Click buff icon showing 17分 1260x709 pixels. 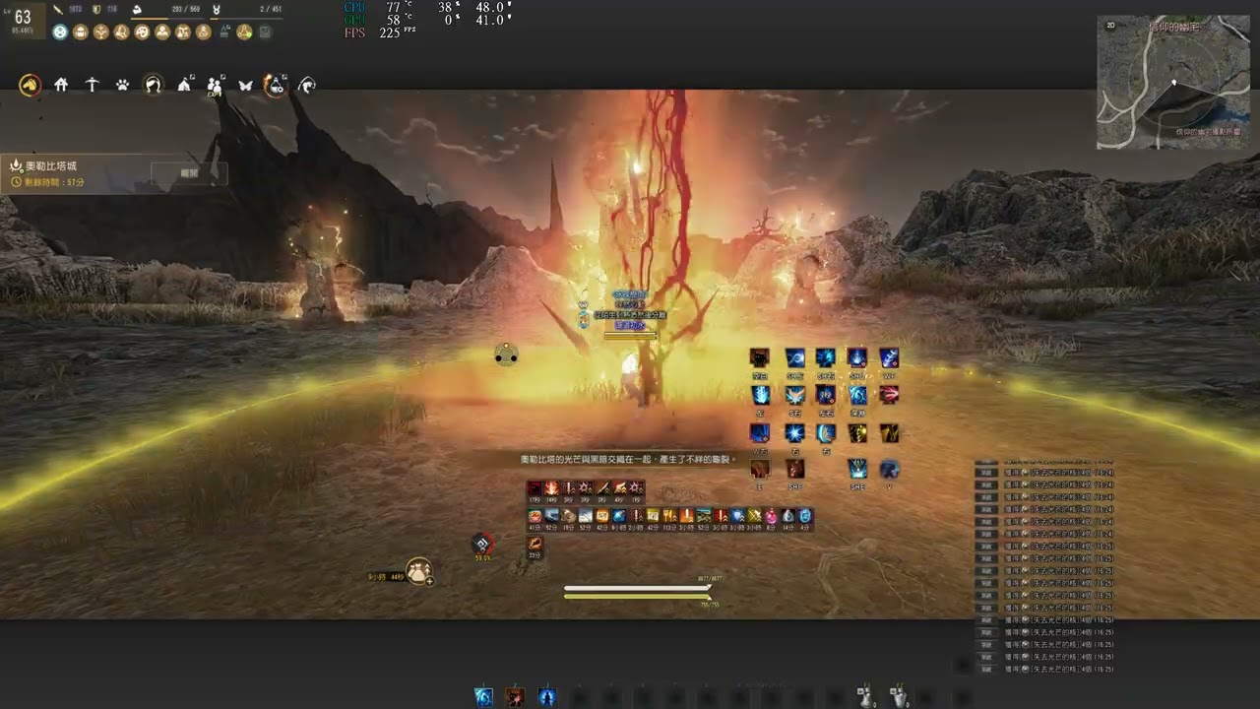click(535, 487)
